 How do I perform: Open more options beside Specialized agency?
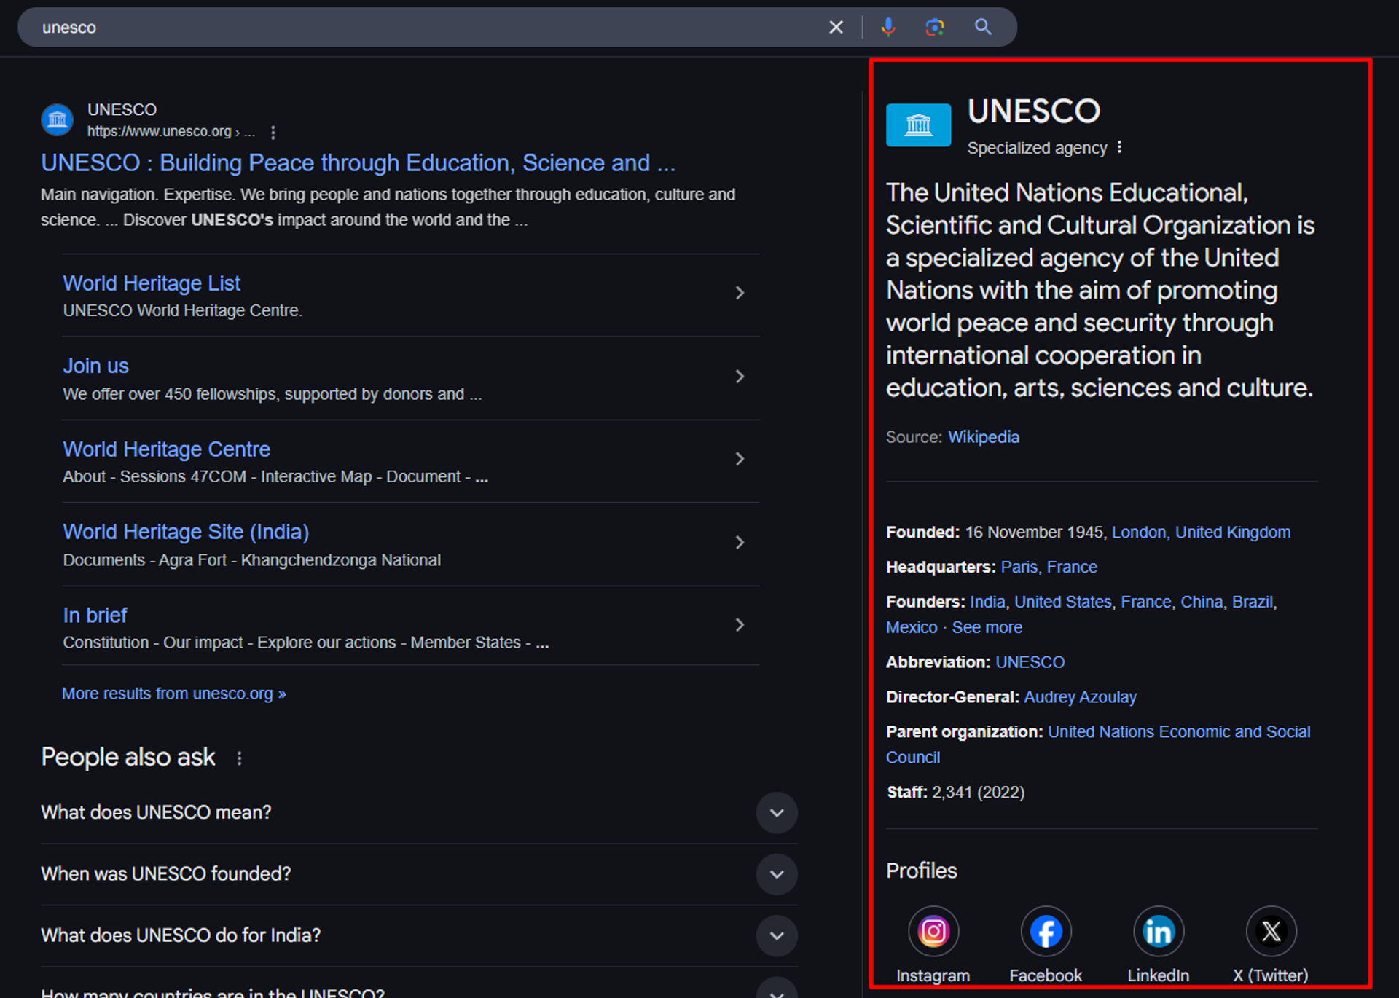click(x=1119, y=147)
